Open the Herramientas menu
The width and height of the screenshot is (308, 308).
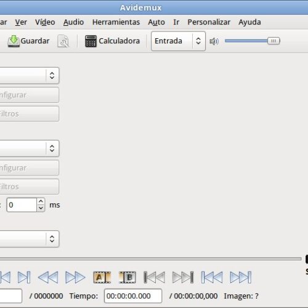116,22
